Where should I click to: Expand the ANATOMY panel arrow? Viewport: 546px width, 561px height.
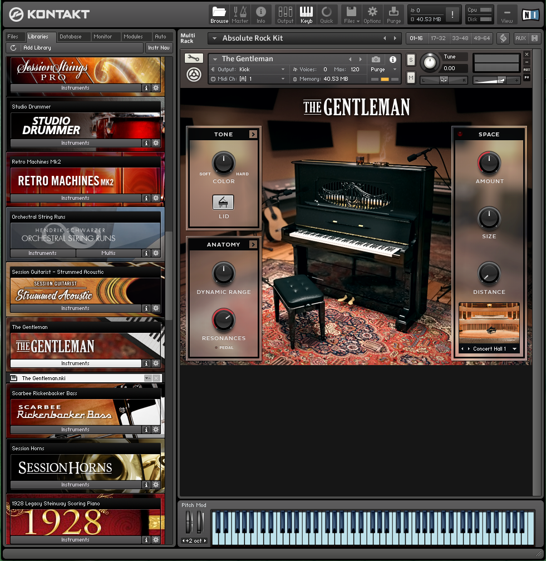pos(253,244)
